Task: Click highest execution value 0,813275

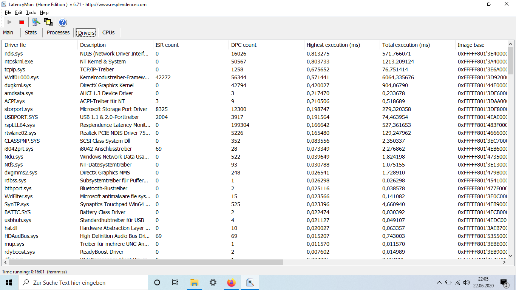Action: [x=318, y=54]
